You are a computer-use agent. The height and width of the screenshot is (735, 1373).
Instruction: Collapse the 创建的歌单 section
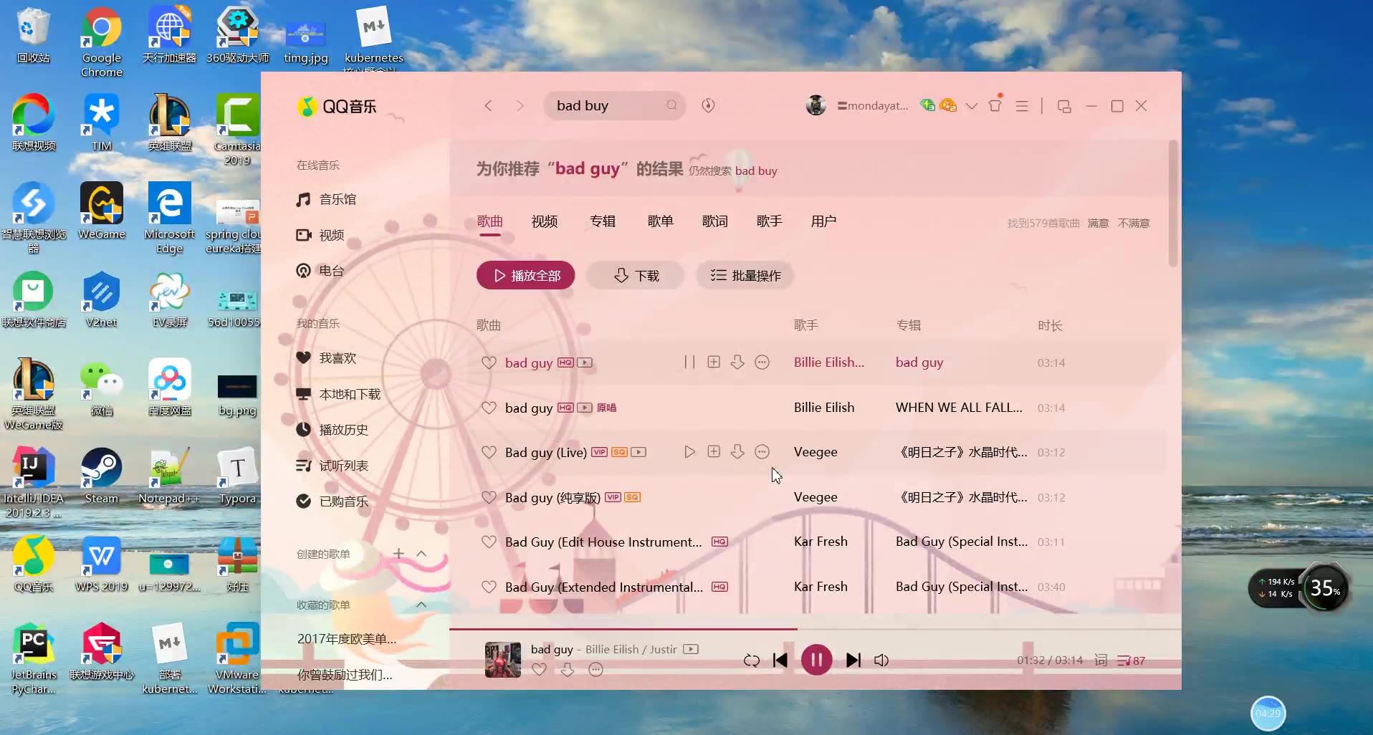pos(421,554)
